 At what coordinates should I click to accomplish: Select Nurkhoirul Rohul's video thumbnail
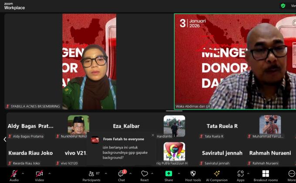click(78, 125)
